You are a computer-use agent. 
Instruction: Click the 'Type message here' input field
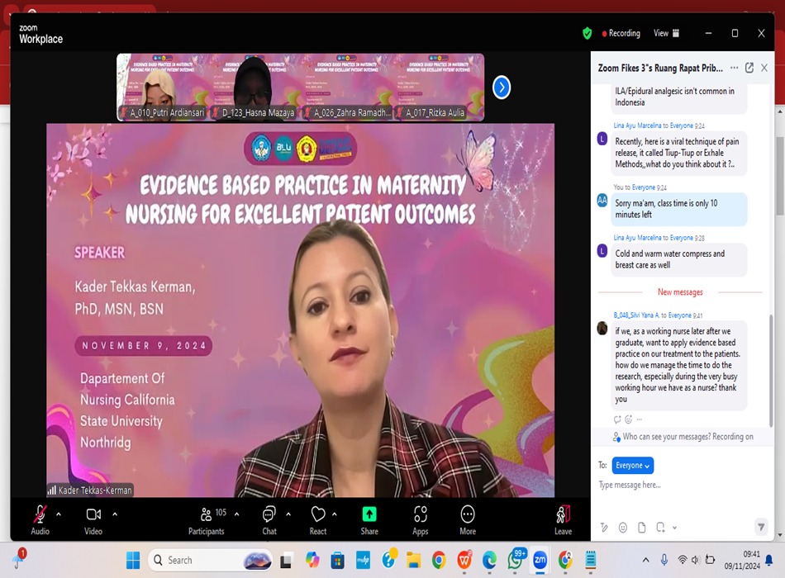coord(678,486)
